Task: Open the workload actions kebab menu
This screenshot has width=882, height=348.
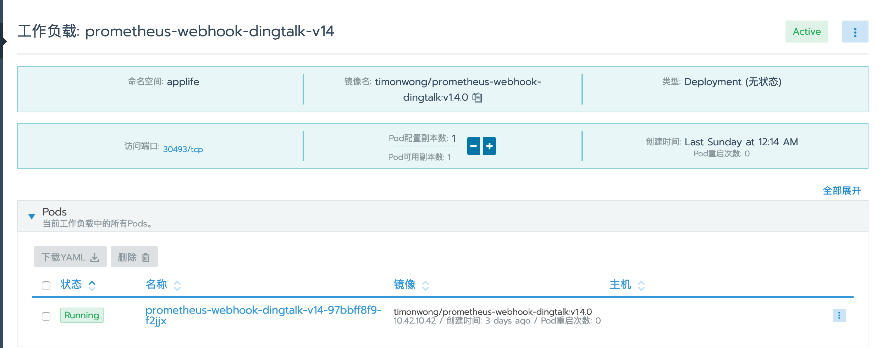Action: pyautogui.click(x=855, y=32)
